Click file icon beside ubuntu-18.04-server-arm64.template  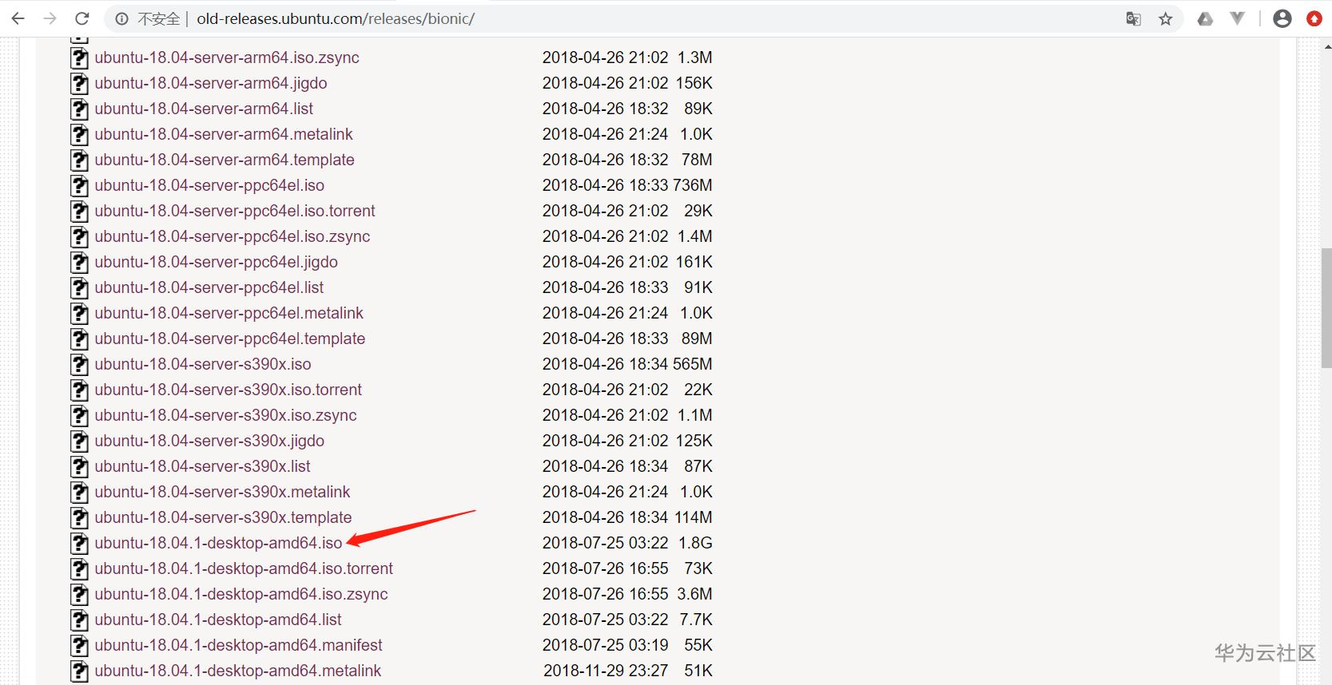coord(79,160)
